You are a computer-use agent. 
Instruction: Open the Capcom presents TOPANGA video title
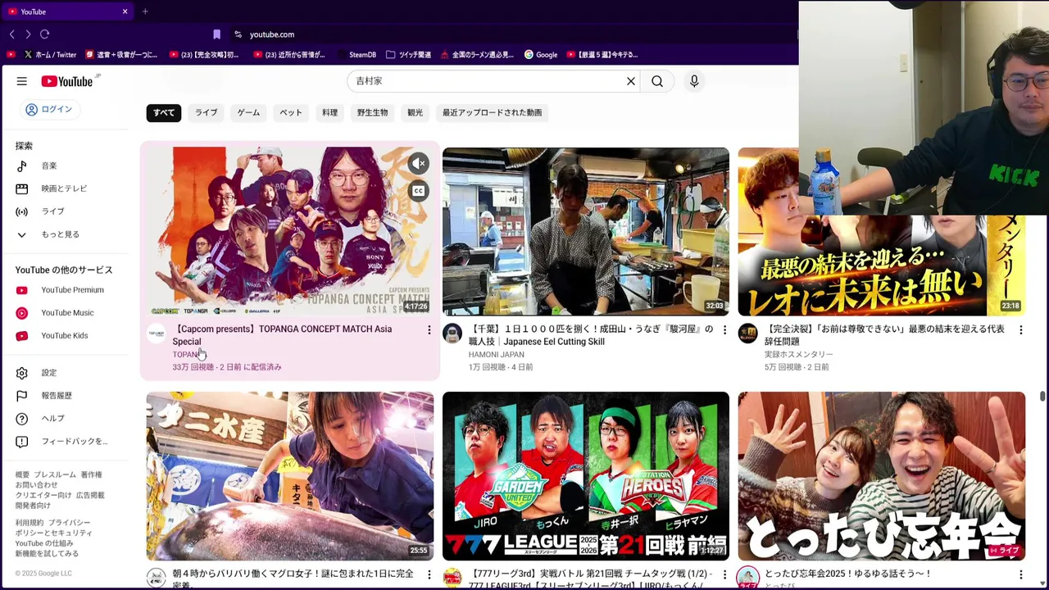tap(282, 335)
